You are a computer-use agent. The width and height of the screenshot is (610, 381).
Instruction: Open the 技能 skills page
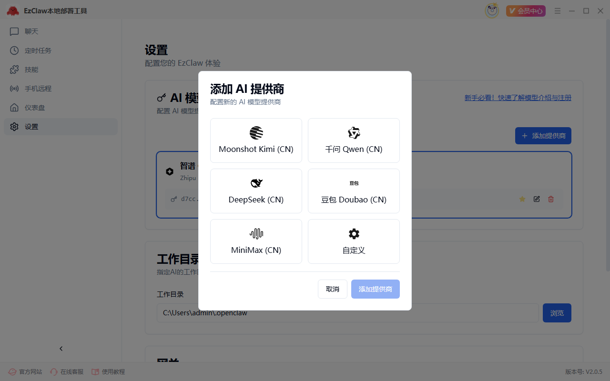pos(31,70)
